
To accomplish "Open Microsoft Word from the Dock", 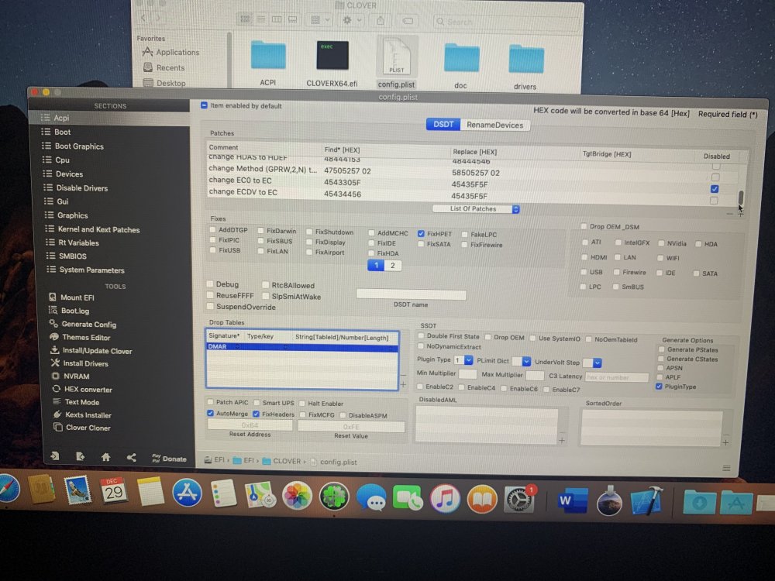I will (573, 500).
